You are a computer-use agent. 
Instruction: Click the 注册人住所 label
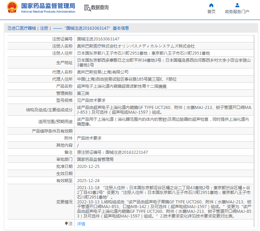[62, 53]
